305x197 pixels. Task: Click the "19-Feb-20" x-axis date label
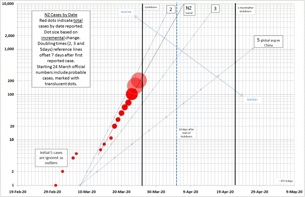[18, 192]
